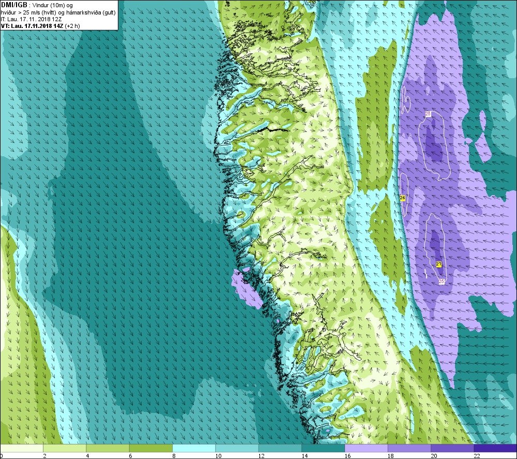
Task: Click the legend scale number '14'
Action: [x=305, y=456]
